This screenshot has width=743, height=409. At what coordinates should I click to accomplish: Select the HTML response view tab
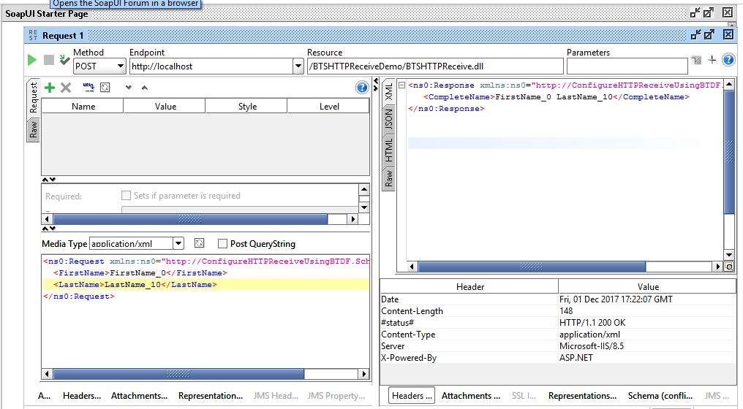point(388,150)
